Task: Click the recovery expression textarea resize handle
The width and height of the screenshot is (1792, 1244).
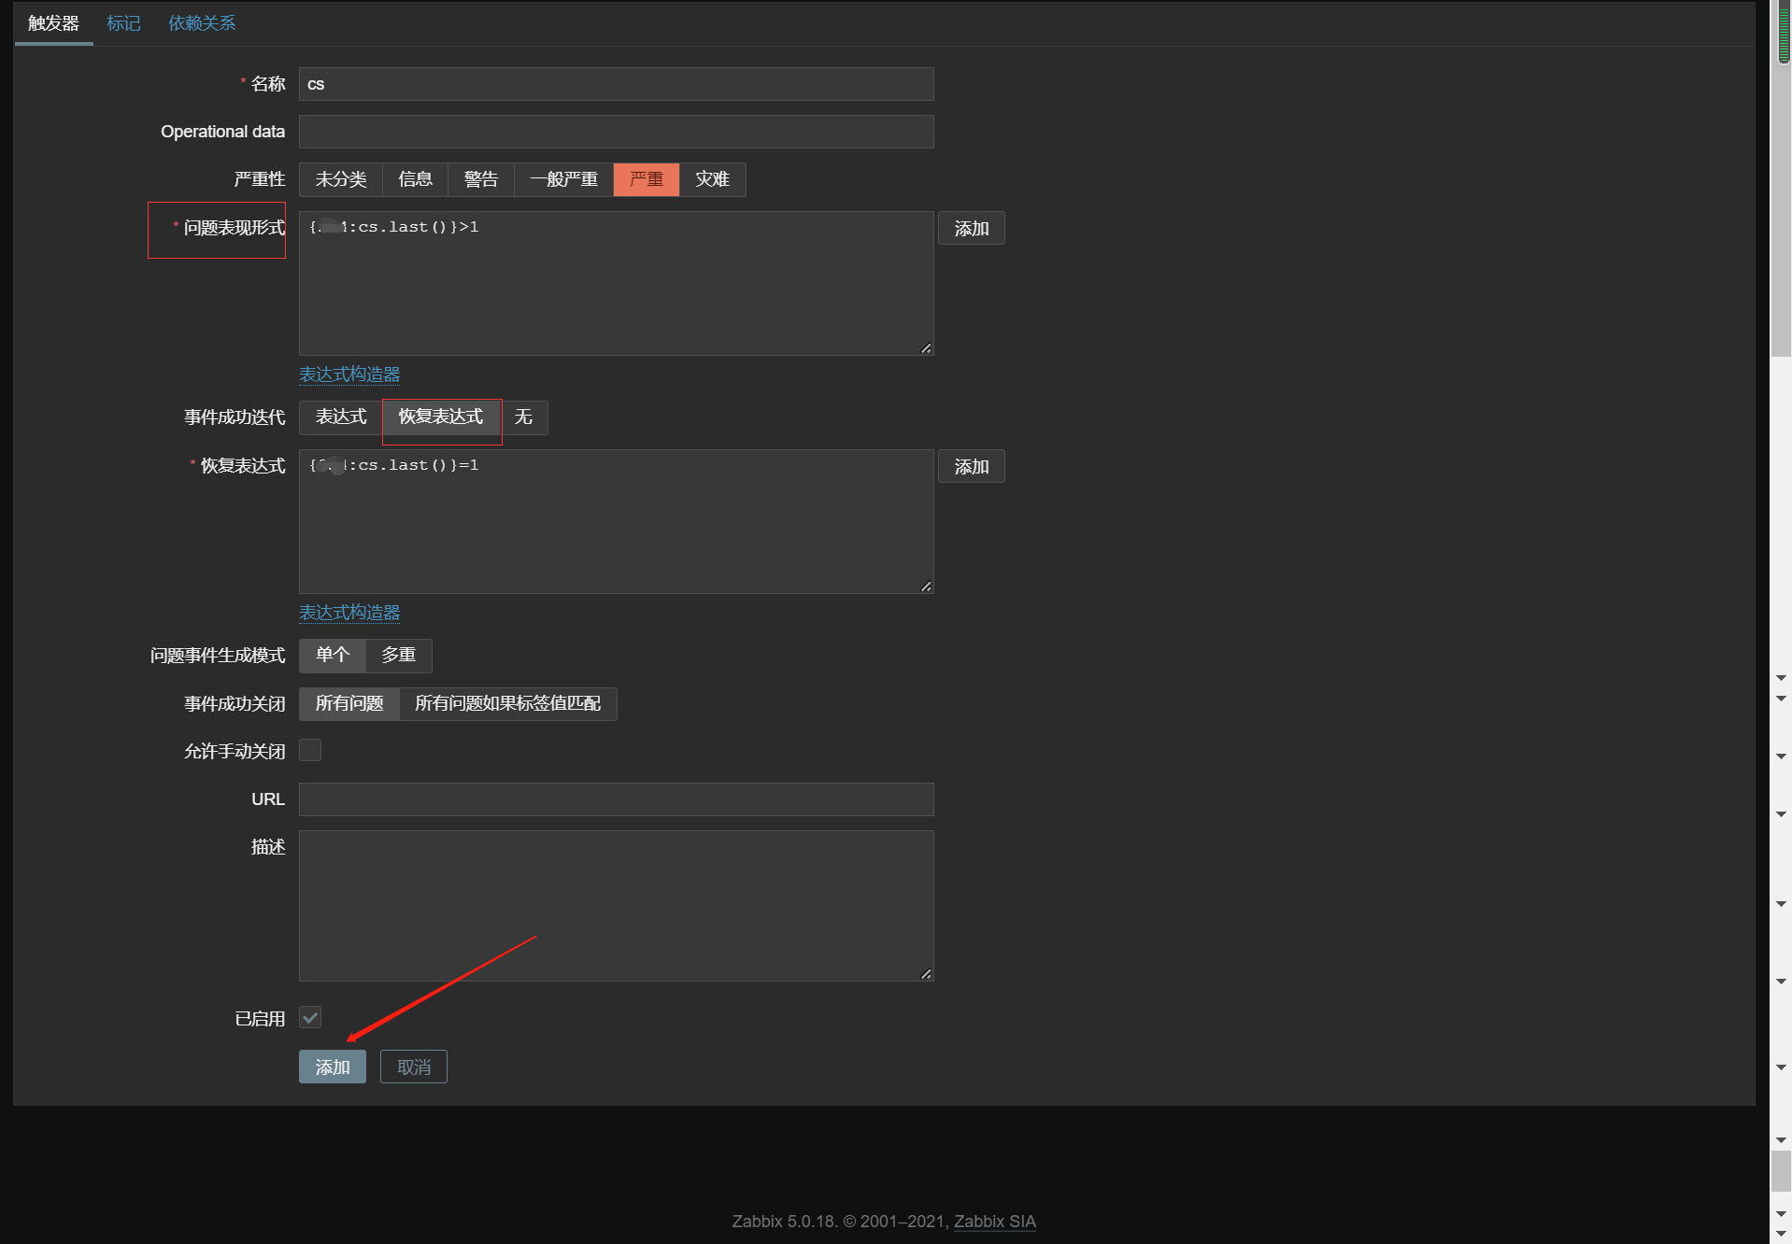Action: pos(926,587)
